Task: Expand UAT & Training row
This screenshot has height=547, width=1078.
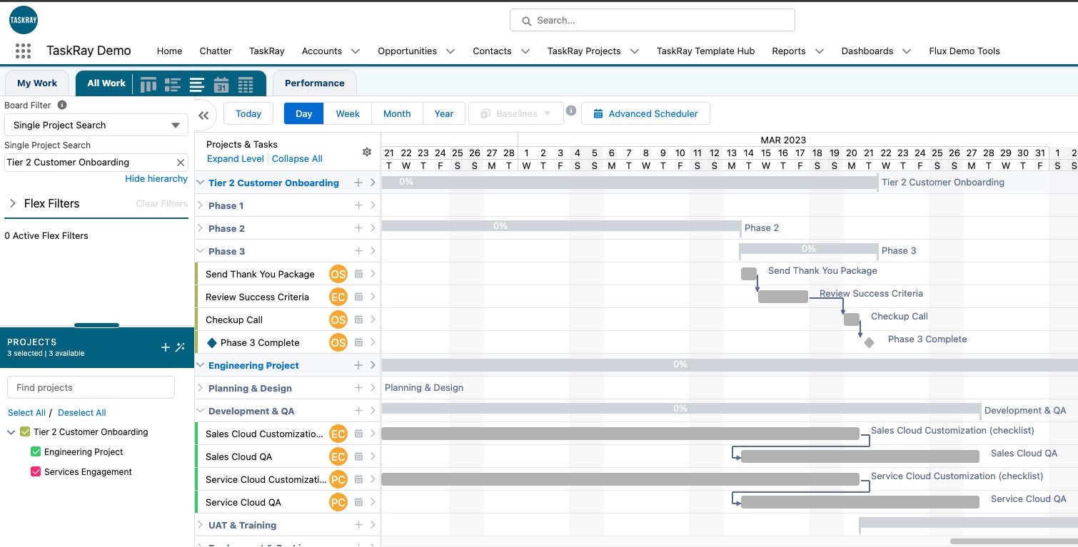Action: pos(201,525)
